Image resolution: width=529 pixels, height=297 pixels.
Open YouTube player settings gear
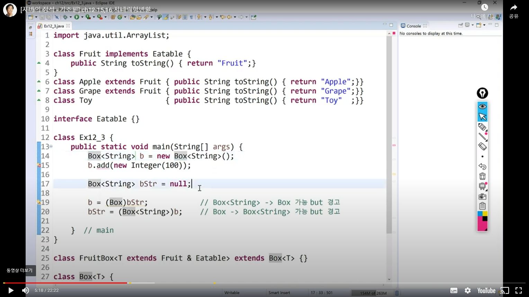[x=468, y=290]
